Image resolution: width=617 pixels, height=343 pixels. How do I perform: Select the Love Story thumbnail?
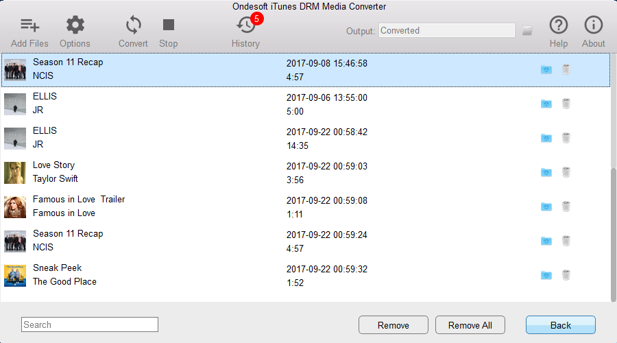click(15, 172)
